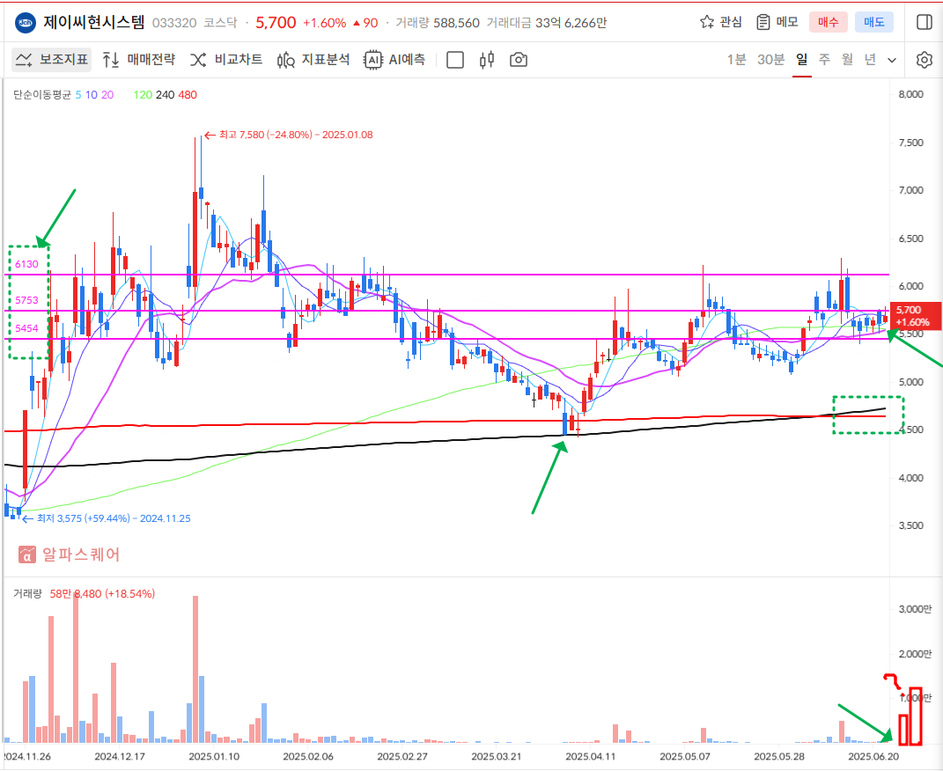Click the 5454 horizontal line label

(x=26, y=328)
